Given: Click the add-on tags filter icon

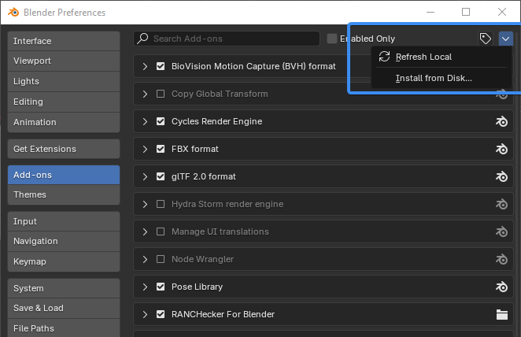Looking at the screenshot, I should coord(485,39).
